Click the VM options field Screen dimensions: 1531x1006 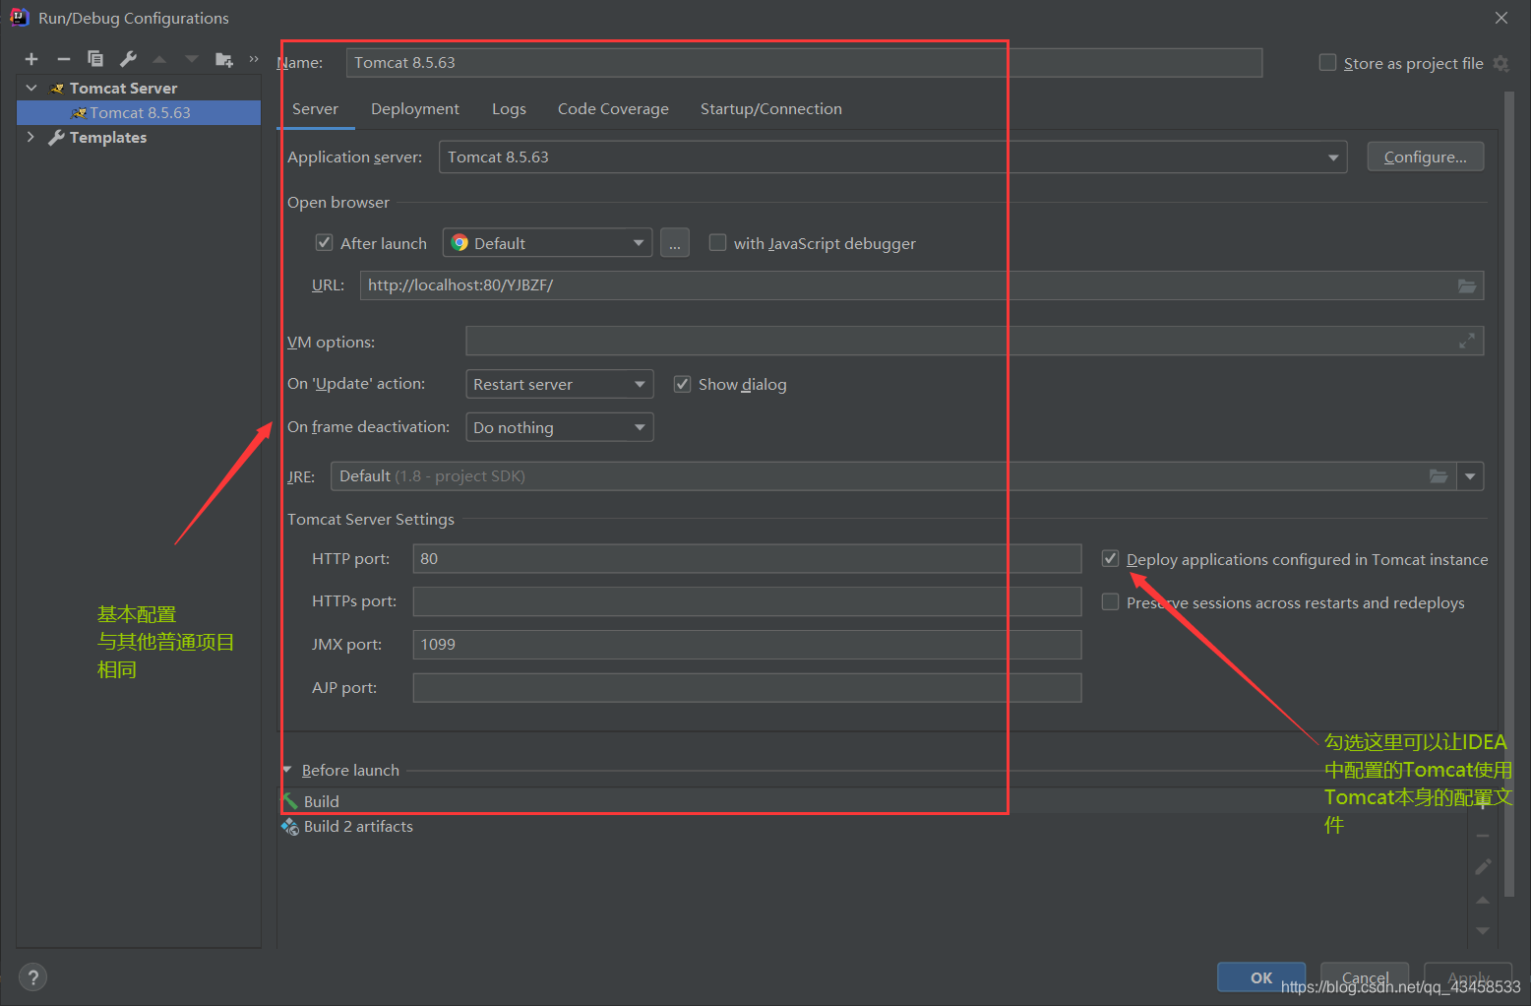974,342
